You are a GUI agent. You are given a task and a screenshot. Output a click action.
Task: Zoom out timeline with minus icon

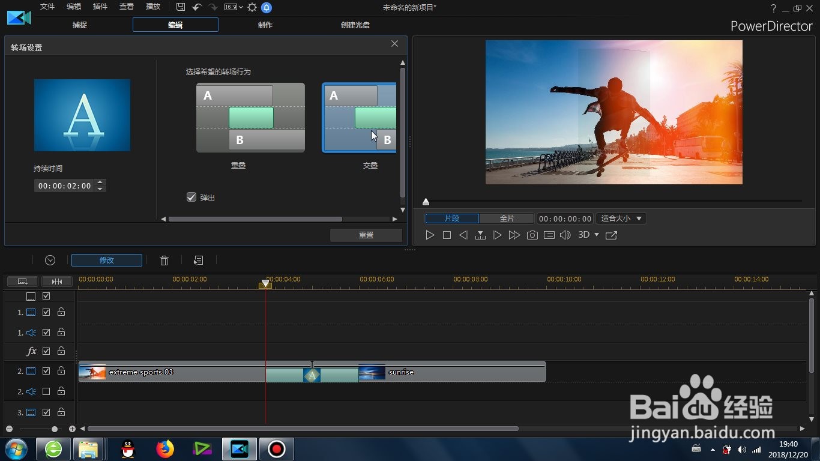(x=9, y=429)
